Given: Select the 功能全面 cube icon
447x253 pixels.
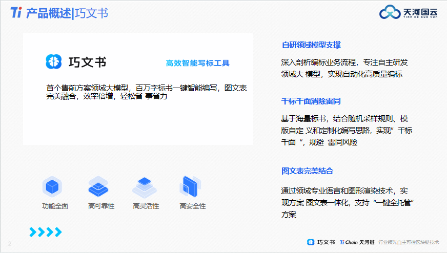Looking at the screenshot, I should [x=52, y=187].
